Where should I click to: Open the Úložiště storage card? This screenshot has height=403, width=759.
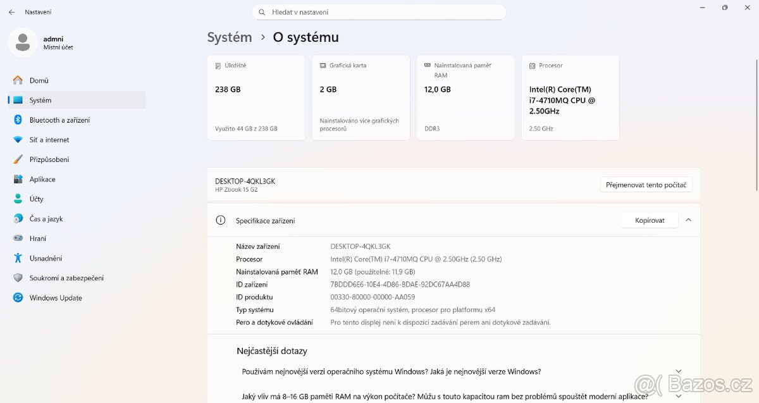coord(256,97)
